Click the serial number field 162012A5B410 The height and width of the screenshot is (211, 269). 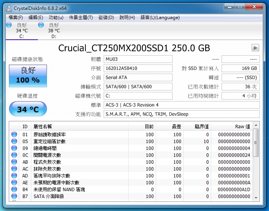tap(138, 68)
